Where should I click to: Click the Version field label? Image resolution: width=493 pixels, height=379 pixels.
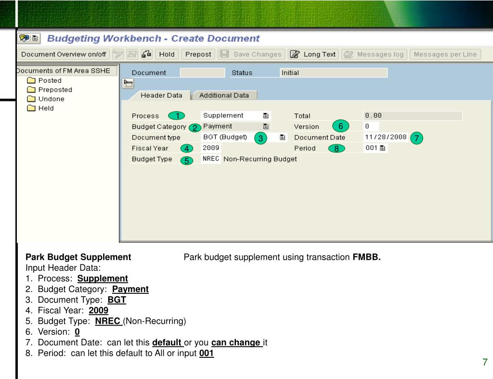(307, 126)
